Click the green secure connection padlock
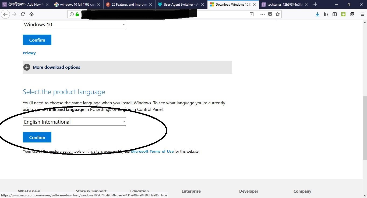 pos(77,14)
